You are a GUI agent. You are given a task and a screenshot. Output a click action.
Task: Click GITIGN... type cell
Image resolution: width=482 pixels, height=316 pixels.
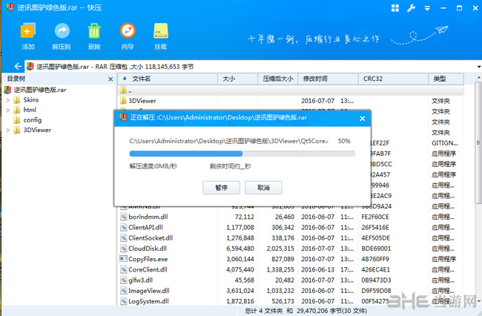(x=444, y=143)
